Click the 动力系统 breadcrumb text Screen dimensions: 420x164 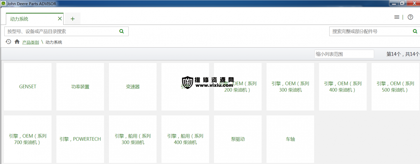click(54, 42)
